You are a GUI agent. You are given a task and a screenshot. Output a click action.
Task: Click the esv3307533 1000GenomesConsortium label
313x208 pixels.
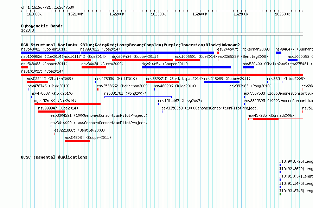point(278,93)
